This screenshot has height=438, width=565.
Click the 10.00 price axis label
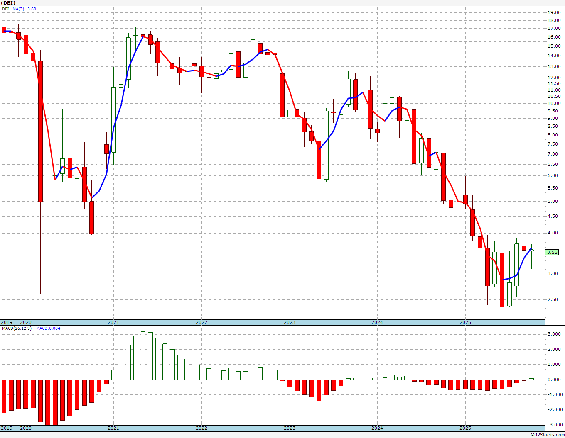554,103
